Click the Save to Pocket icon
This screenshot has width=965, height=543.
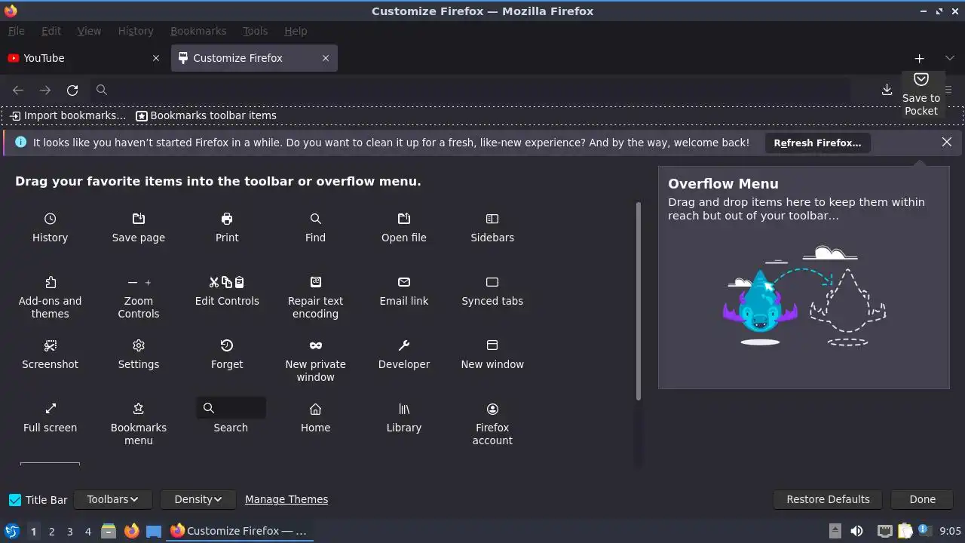pyautogui.click(x=921, y=79)
